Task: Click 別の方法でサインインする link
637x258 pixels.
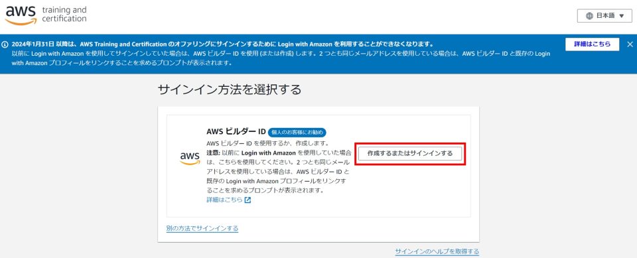Action: [202, 228]
